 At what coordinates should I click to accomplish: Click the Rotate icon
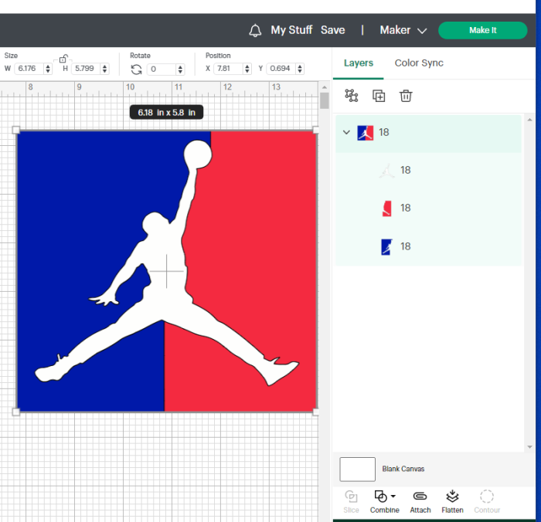click(x=136, y=69)
